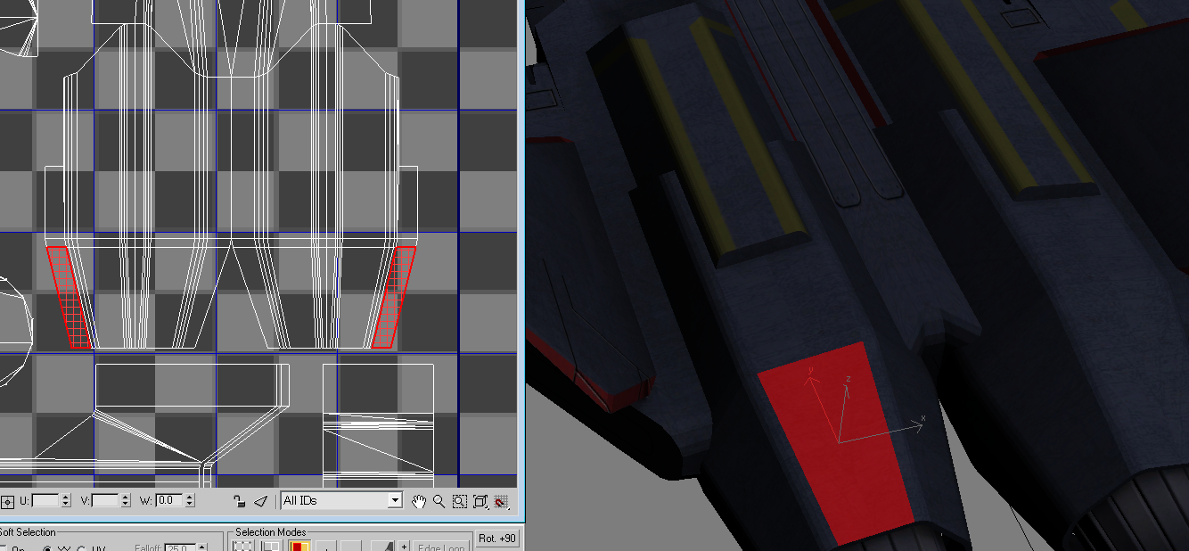Screen dimensions: 1189x551
Task: Click the filter selected faces icon
Action: (x=260, y=501)
